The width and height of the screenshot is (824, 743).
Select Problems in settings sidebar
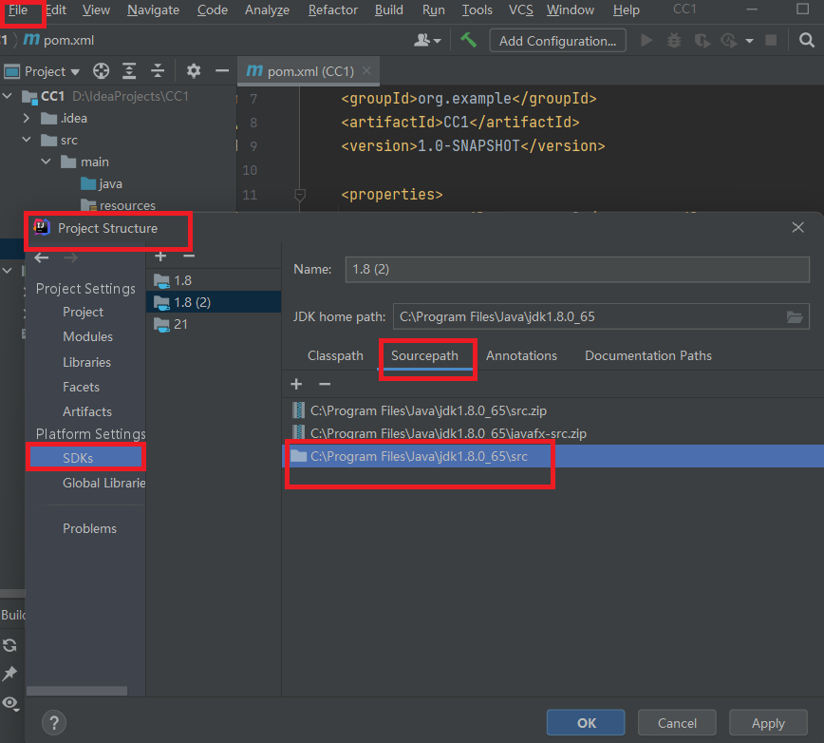(x=89, y=528)
